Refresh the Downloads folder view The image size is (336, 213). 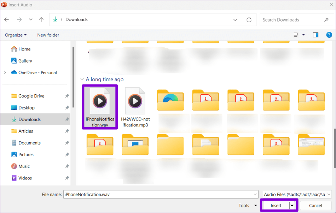point(249,19)
